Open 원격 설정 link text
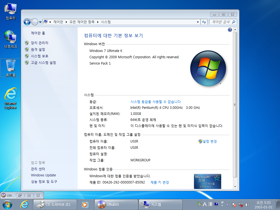 pyautogui.click(x=38, y=49)
